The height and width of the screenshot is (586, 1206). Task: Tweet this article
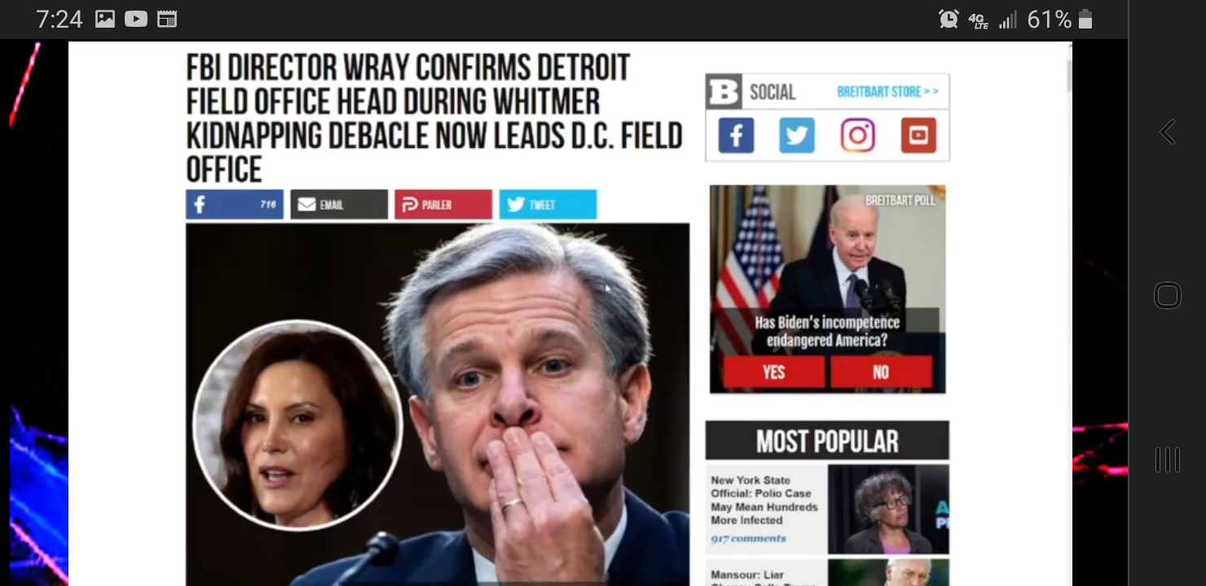(548, 204)
